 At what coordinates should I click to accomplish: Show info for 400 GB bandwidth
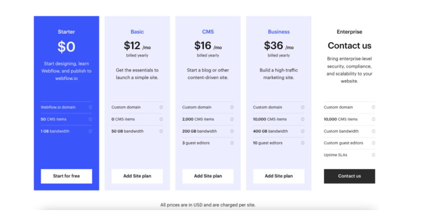pos(303,131)
